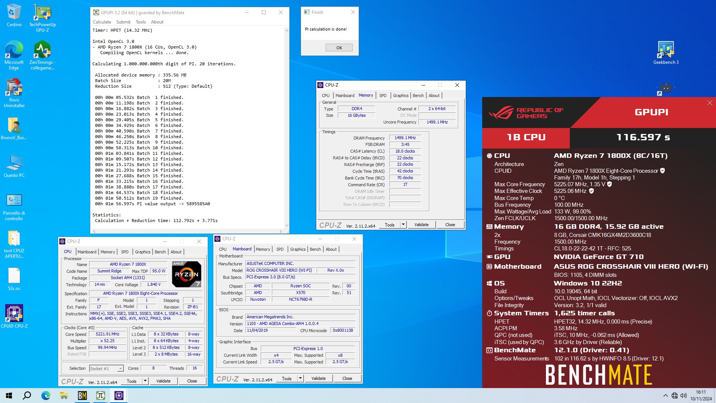Open network globe tray icon
The width and height of the screenshot is (716, 403).
pos(675,396)
